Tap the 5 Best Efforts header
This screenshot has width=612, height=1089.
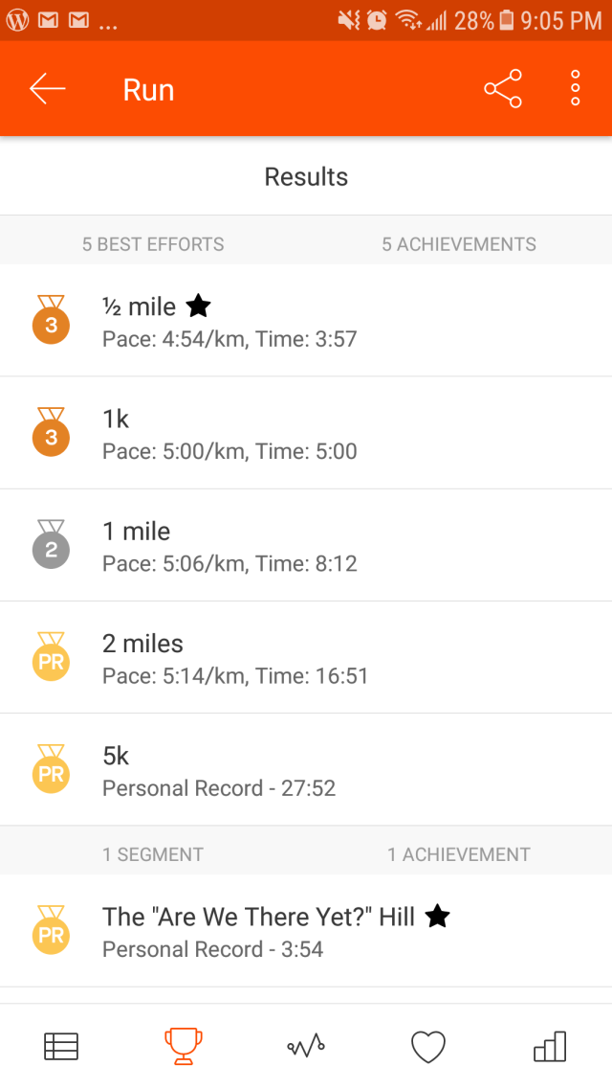(x=153, y=244)
